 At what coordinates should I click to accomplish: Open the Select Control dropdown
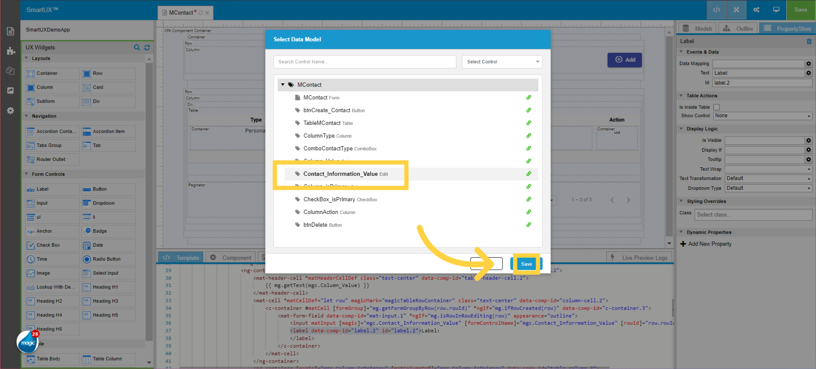point(502,62)
